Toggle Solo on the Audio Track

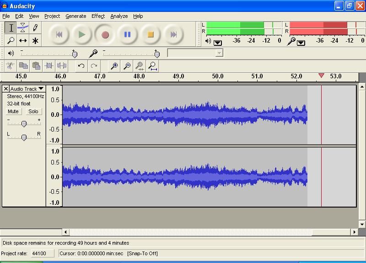[x=33, y=111]
